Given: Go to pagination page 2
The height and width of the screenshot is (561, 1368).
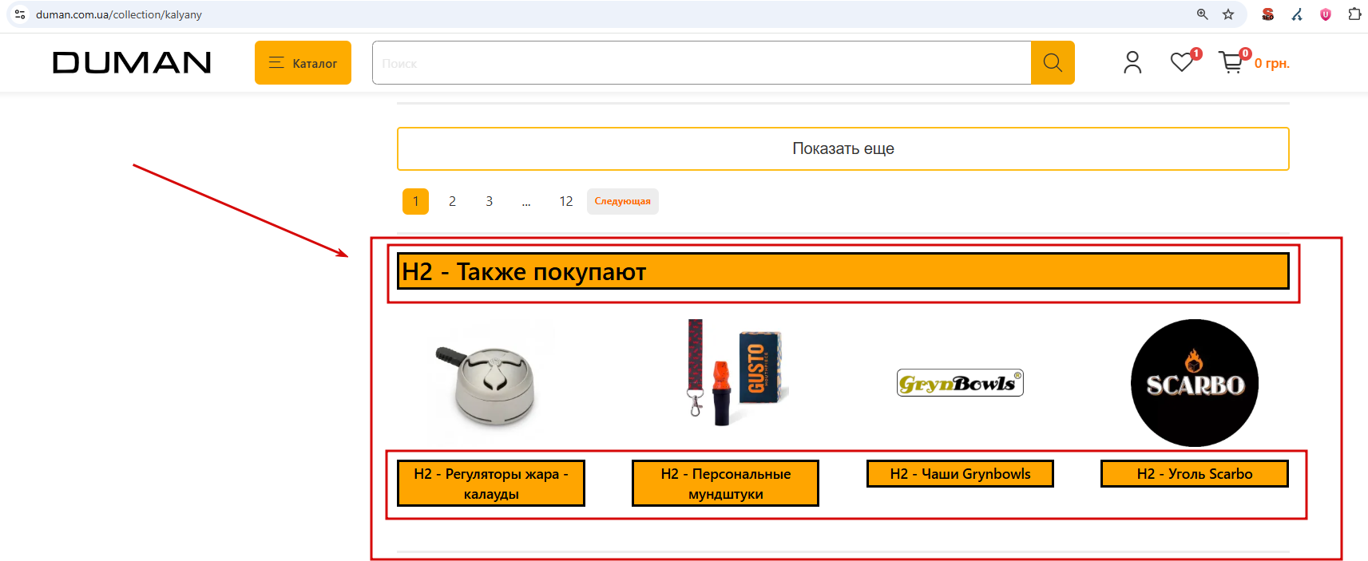Looking at the screenshot, I should click(452, 201).
